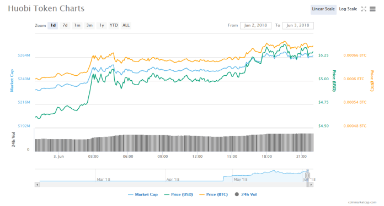Select 1m zoom range
This screenshot has height=206, width=384.
pyautogui.click(x=77, y=25)
